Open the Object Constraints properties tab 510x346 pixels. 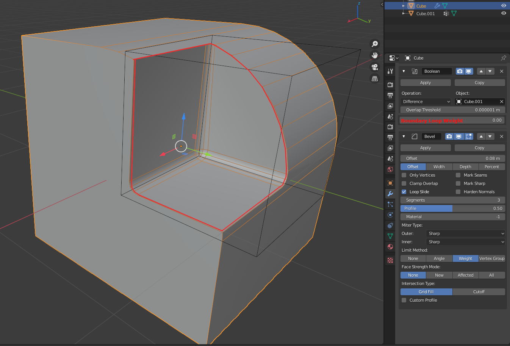[390, 225]
